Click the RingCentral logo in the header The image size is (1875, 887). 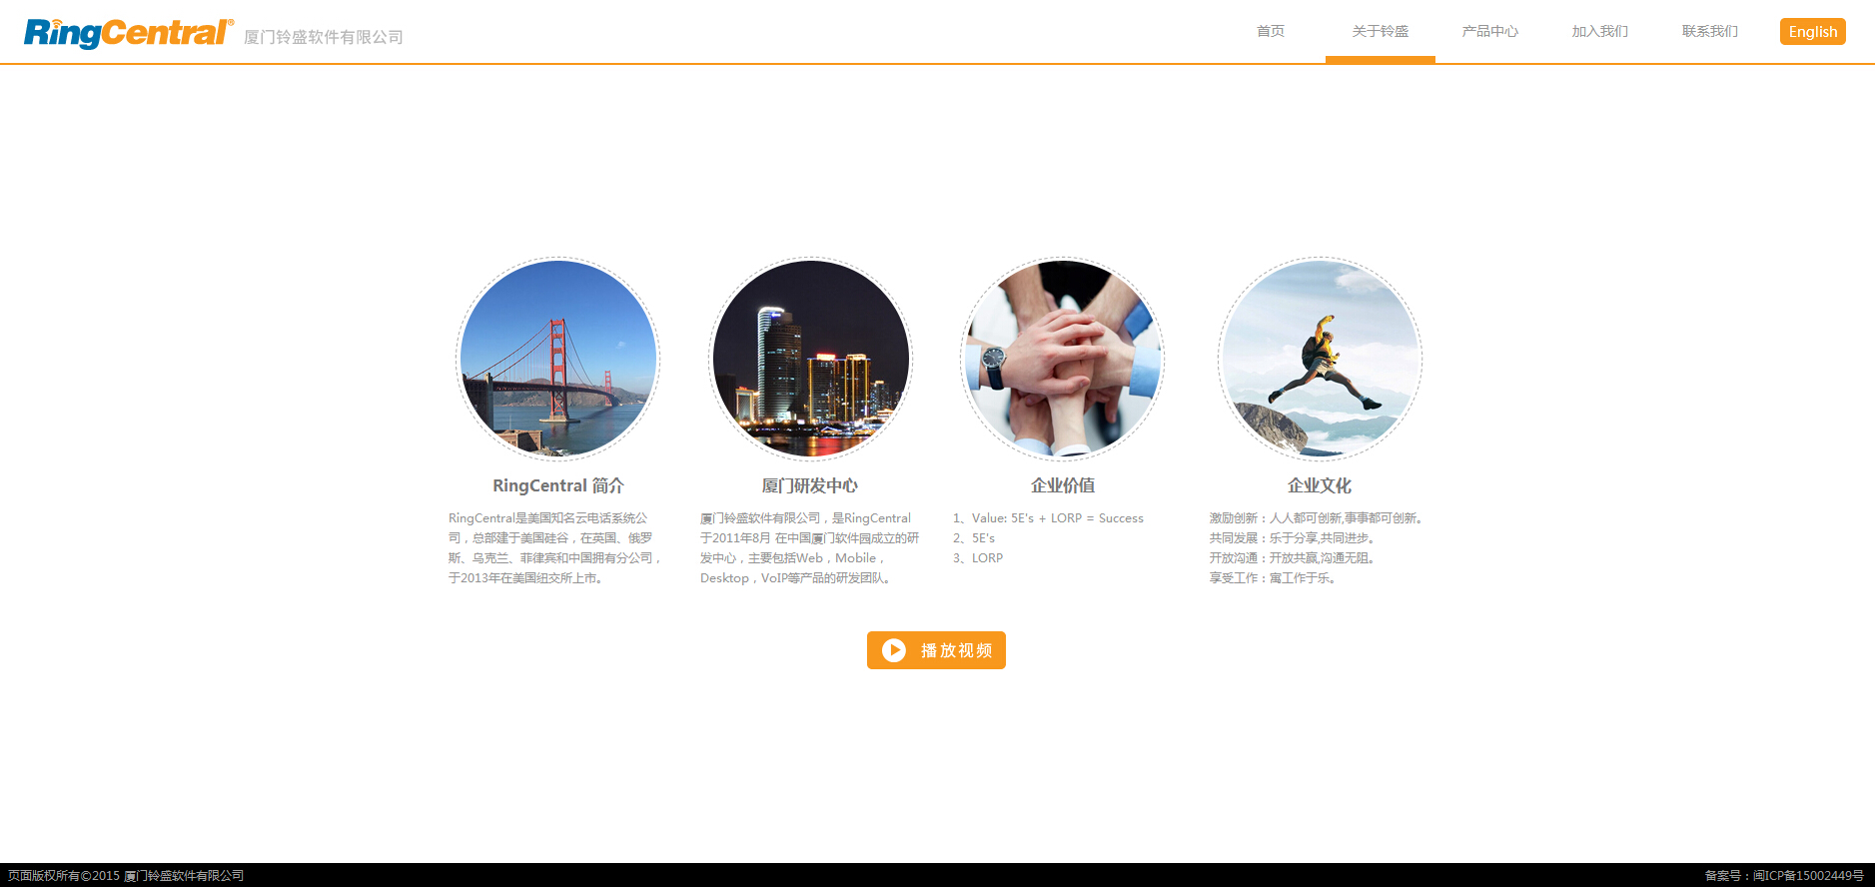[x=129, y=33]
